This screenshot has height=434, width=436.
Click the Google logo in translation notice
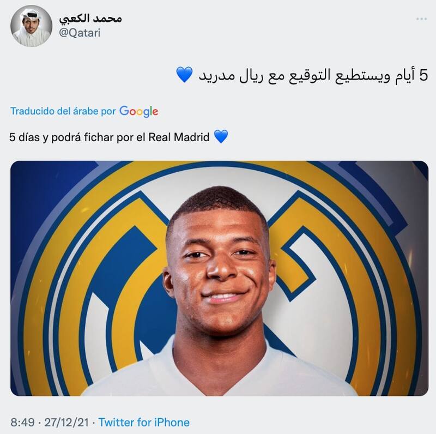pos(139,111)
